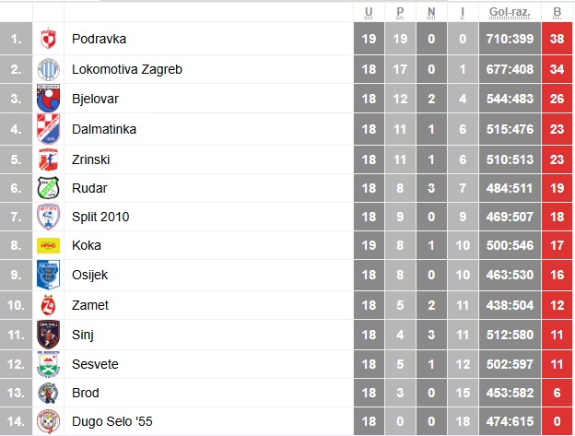Select the Brod team name
Screen dimensions: 575x436
[x=85, y=394]
